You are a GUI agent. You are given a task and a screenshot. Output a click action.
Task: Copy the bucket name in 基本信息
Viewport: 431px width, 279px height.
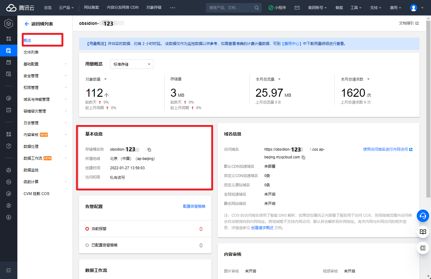[149, 150]
